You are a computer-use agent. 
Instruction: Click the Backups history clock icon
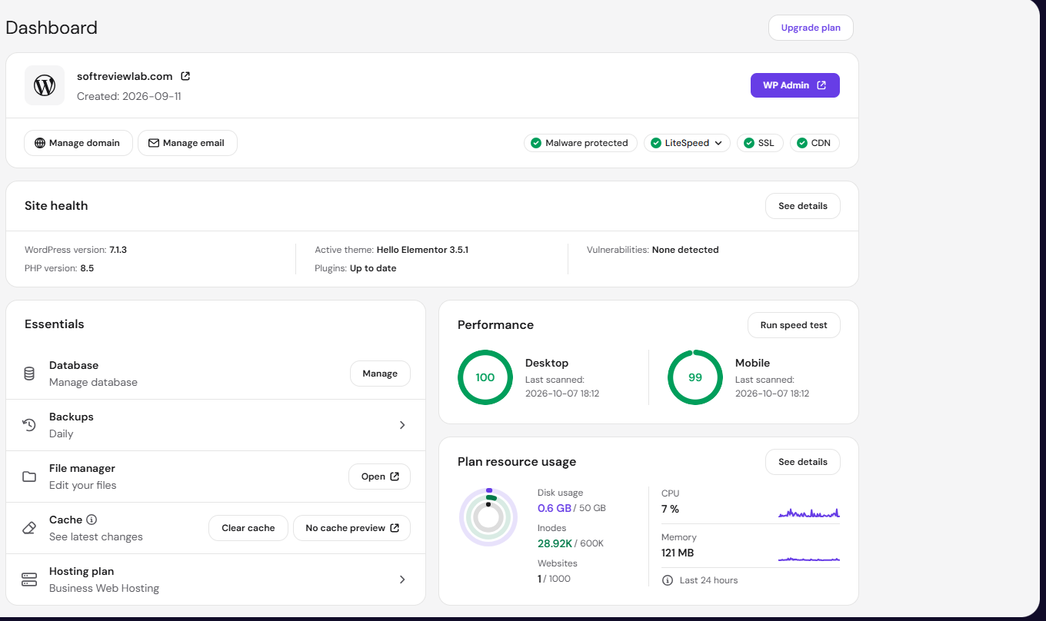[x=29, y=425]
